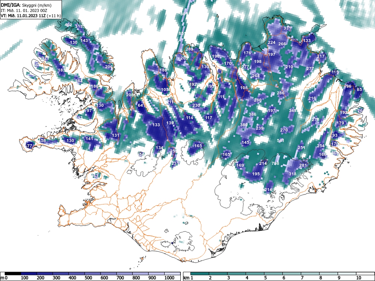Click visibility value 97 on the map
Image resolution: width=375 pixels, height=281 pixels.
click(x=89, y=111)
